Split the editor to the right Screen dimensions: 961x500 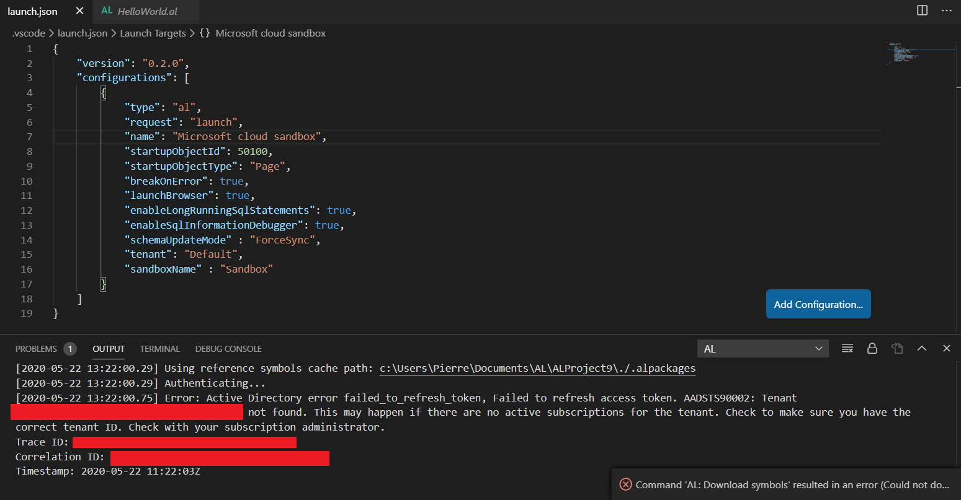click(923, 11)
